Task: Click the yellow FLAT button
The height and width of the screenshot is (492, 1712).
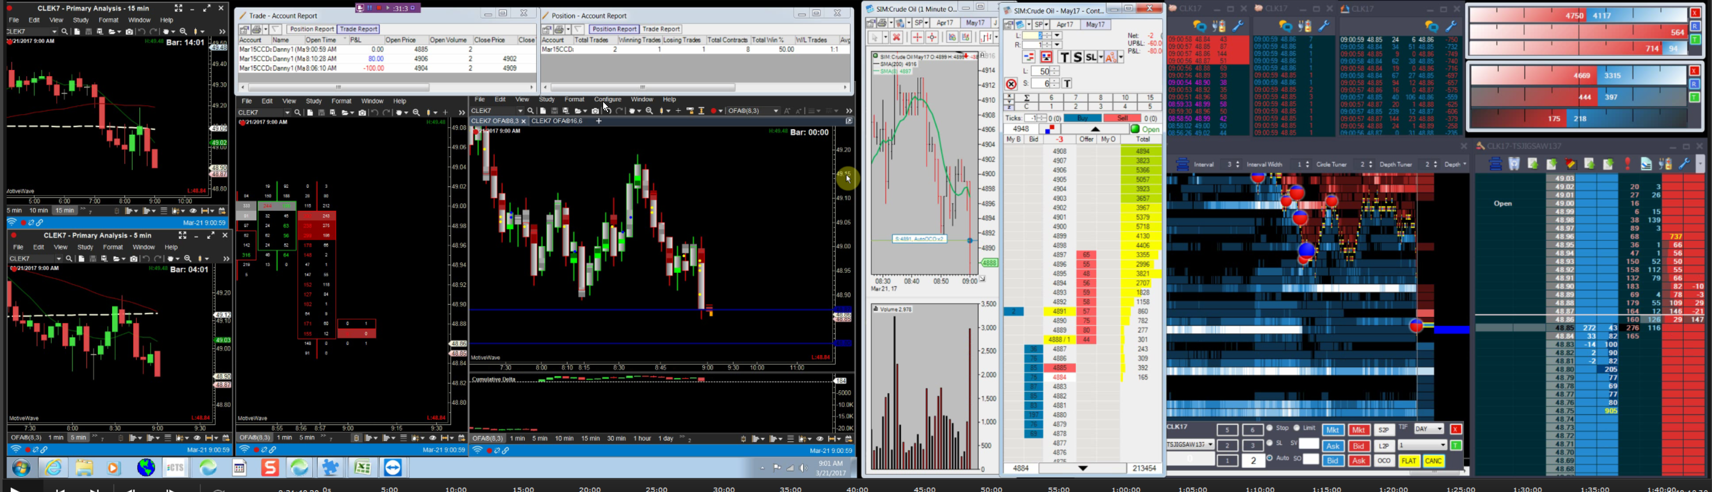Action: (x=1409, y=461)
